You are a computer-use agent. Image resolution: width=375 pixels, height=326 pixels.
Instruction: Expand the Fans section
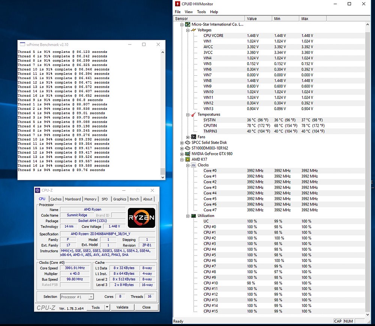tap(188, 137)
